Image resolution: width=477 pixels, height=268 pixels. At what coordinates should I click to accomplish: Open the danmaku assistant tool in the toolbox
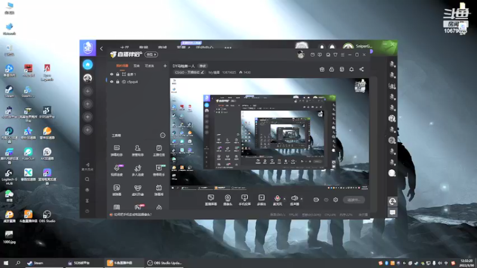point(116,151)
